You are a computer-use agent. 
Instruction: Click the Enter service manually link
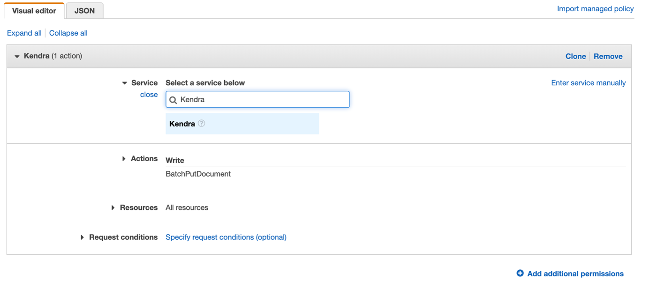tap(588, 83)
